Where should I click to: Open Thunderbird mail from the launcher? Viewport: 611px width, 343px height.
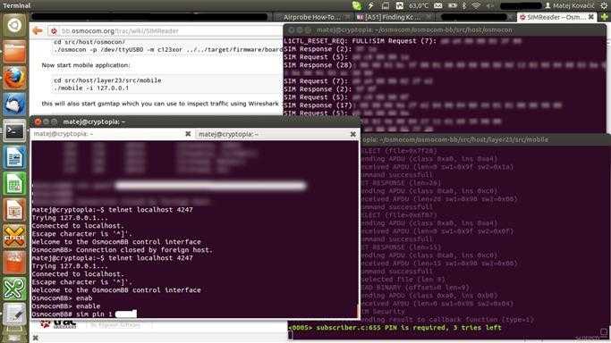(14, 105)
